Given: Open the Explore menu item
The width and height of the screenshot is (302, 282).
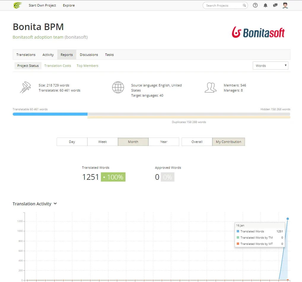Looking at the screenshot, I should tap(69, 5).
